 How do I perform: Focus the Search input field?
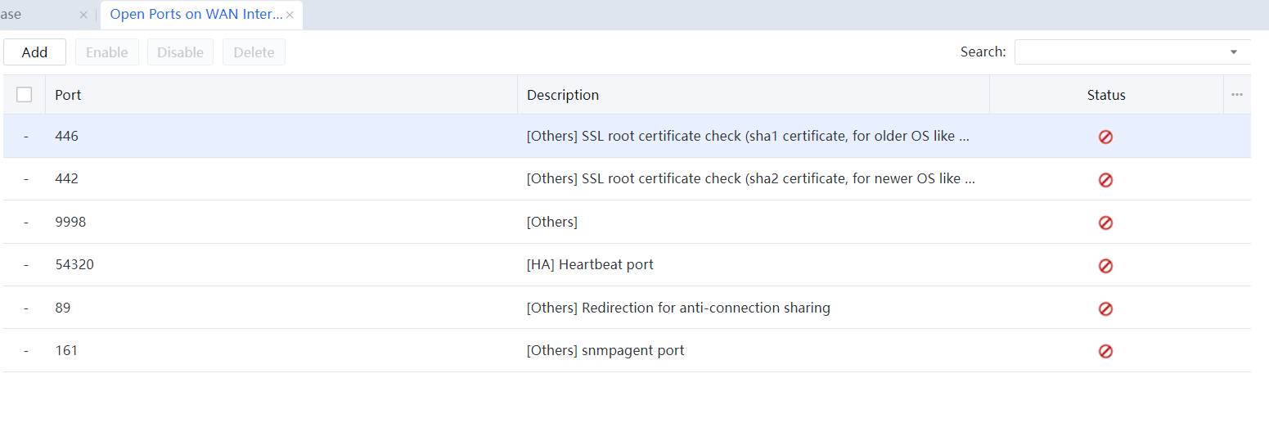tap(1119, 52)
